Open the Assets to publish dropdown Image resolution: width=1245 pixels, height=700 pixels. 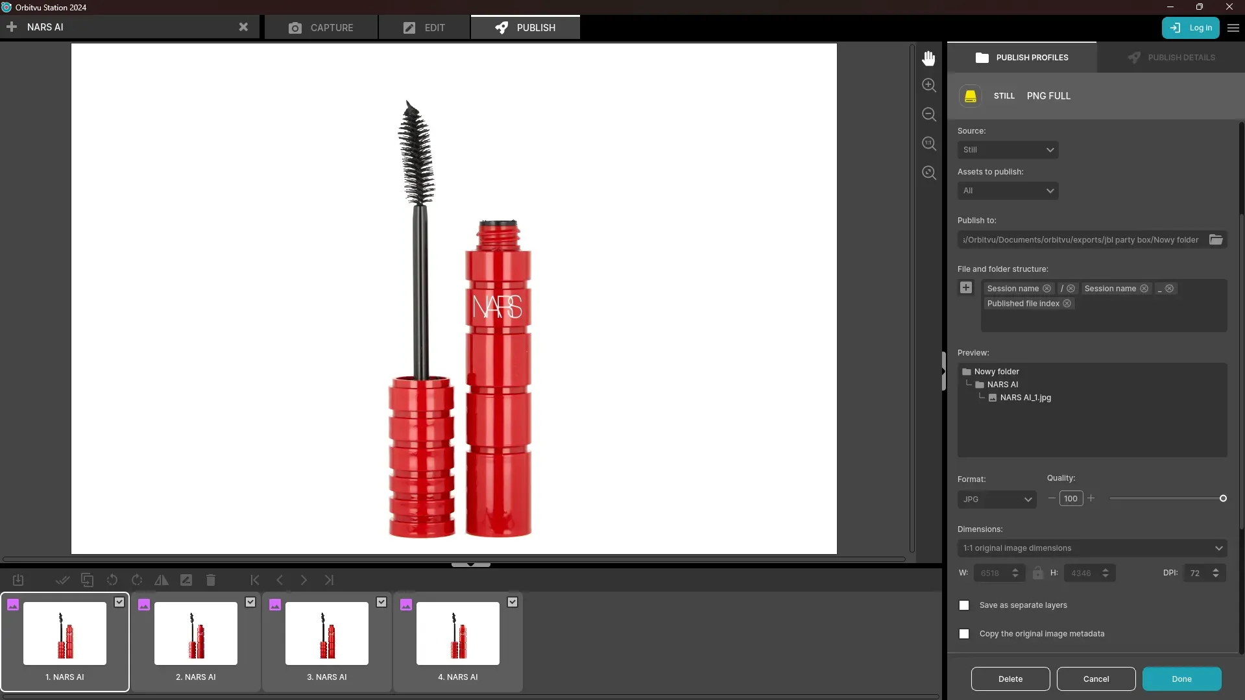1006,191
